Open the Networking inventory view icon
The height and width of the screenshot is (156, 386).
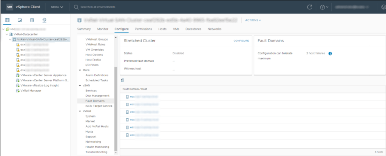coord(44,20)
